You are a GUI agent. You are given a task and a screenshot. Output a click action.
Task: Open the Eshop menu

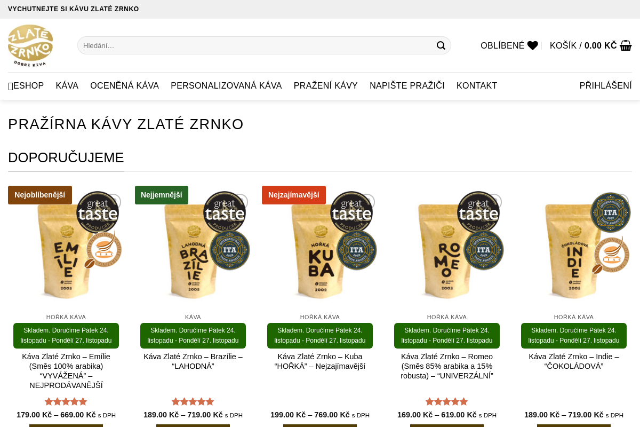[26, 86]
